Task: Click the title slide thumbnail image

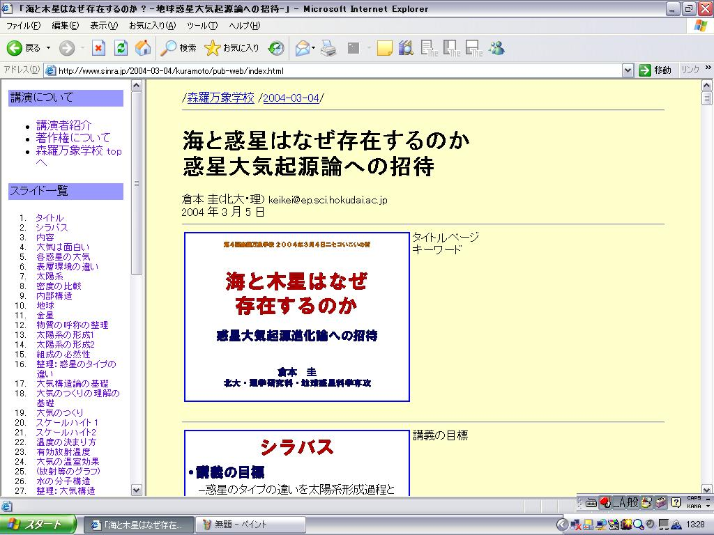Action: point(296,317)
